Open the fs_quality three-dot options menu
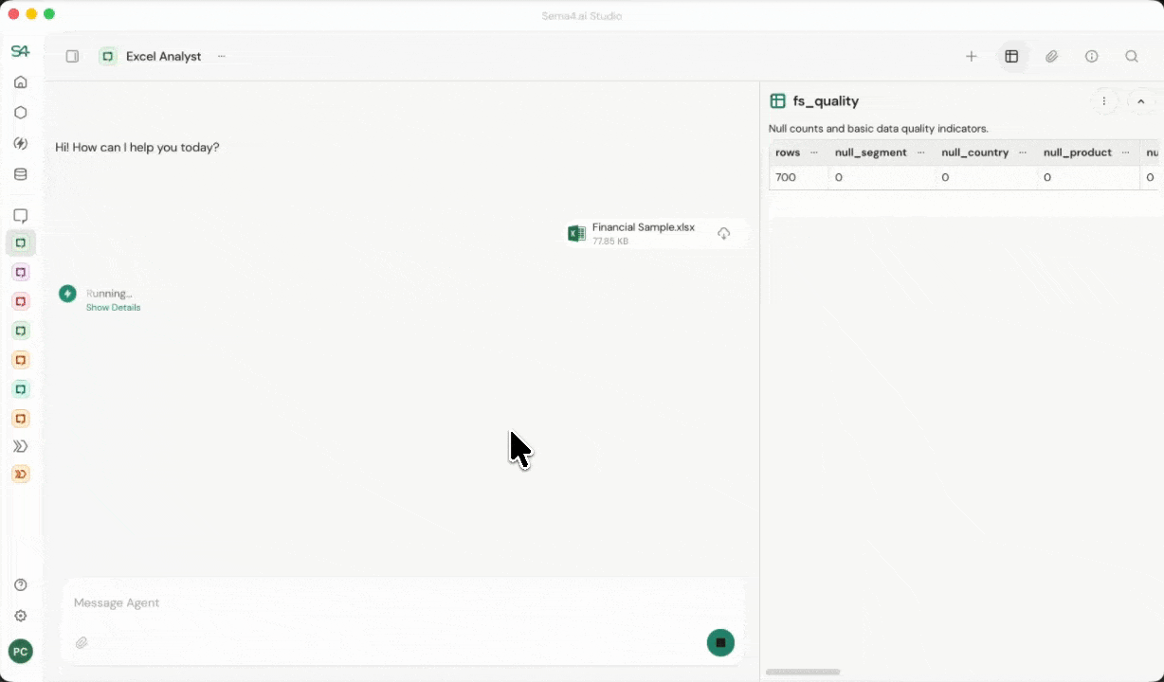 [x=1104, y=101]
